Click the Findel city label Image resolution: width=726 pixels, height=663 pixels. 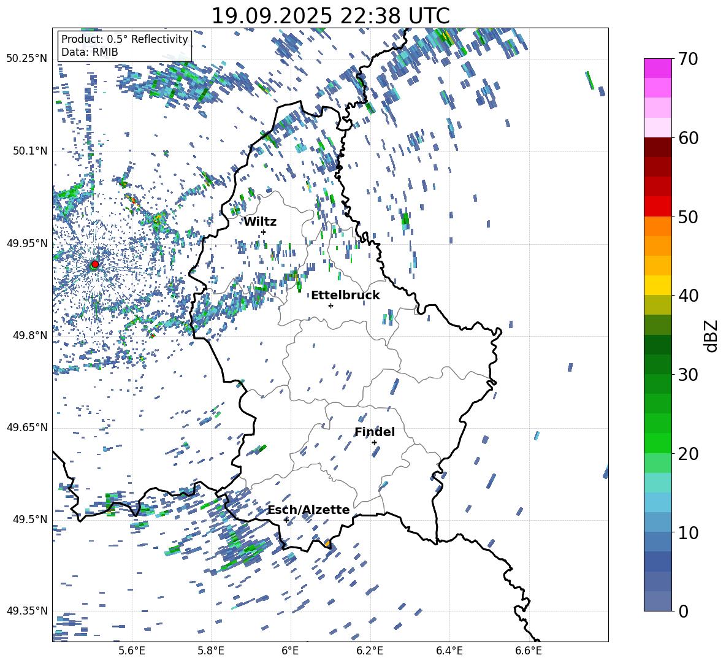click(375, 432)
